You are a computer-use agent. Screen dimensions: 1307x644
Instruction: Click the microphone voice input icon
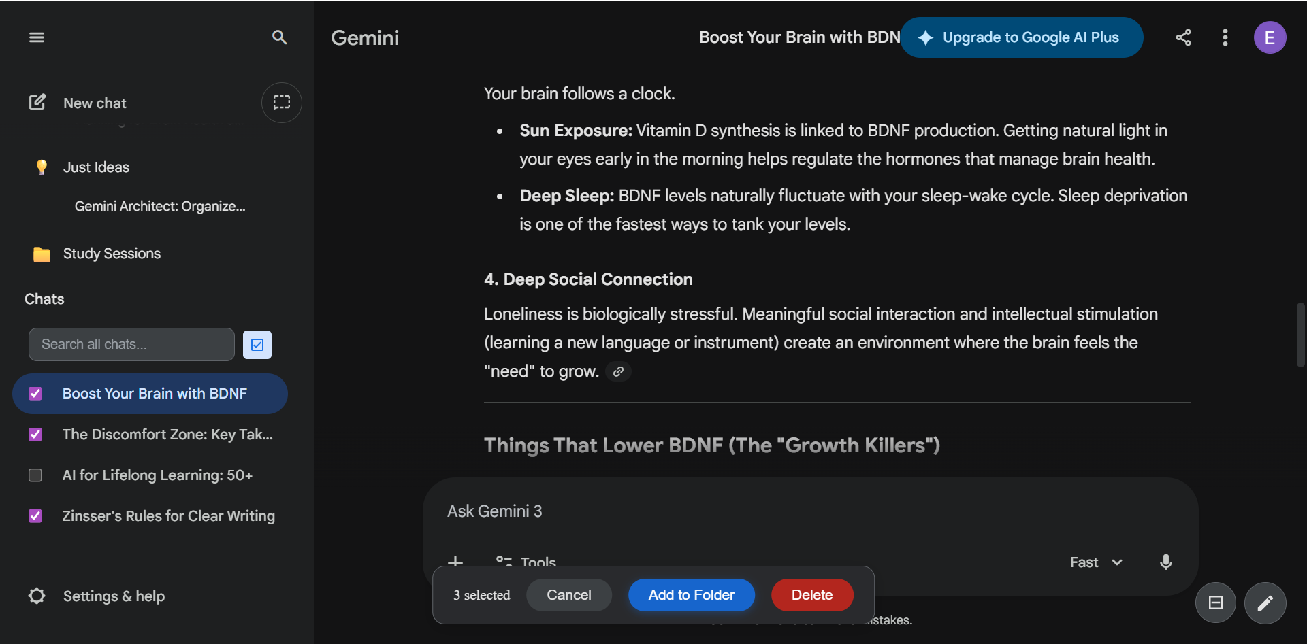(1165, 562)
